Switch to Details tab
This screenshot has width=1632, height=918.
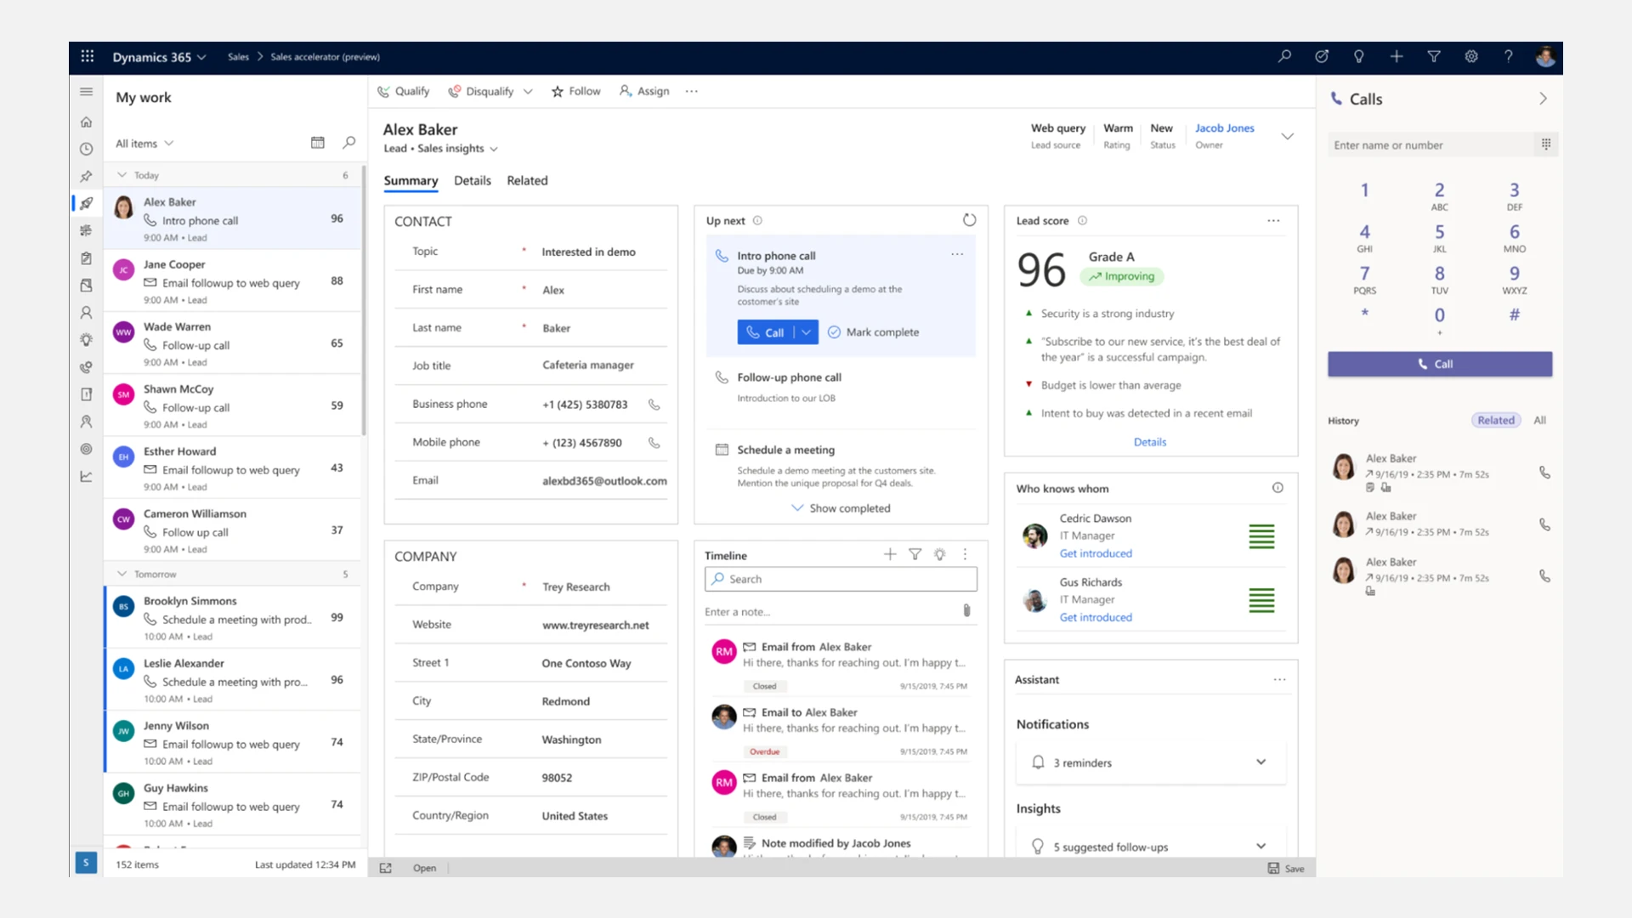473,180
